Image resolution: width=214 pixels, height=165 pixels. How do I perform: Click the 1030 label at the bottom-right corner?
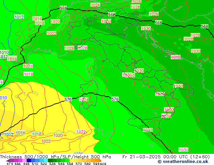tap(183, 150)
